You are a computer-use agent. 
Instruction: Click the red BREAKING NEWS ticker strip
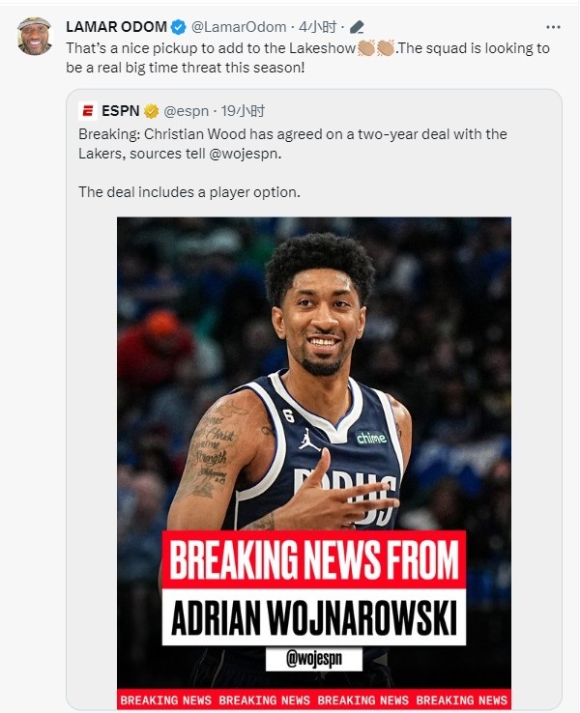[314, 700]
